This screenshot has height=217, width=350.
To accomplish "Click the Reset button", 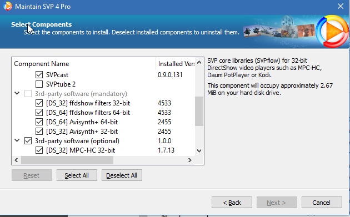I will [x=32, y=175].
